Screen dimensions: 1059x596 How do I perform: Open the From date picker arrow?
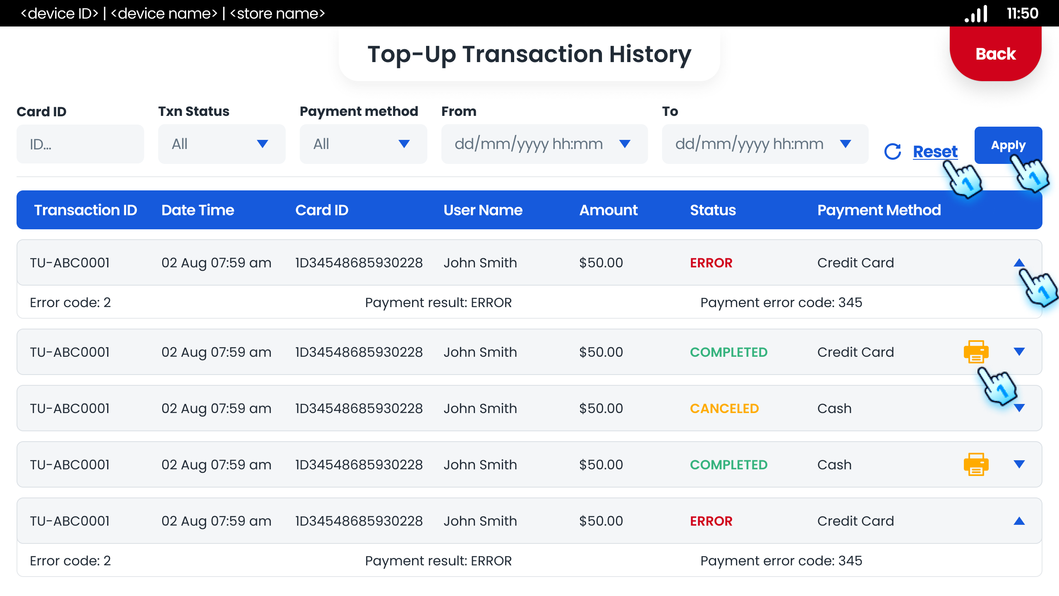coord(625,144)
